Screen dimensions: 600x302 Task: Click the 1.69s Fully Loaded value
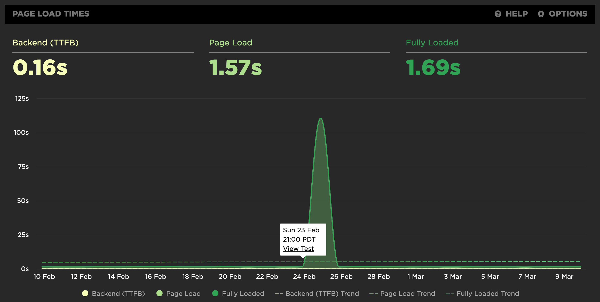coord(433,68)
